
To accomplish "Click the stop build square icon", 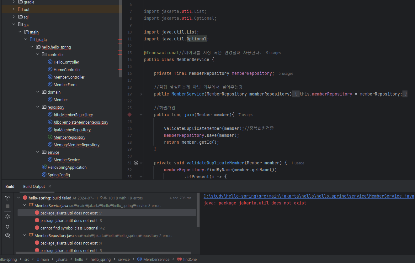I will click(x=8, y=206).
